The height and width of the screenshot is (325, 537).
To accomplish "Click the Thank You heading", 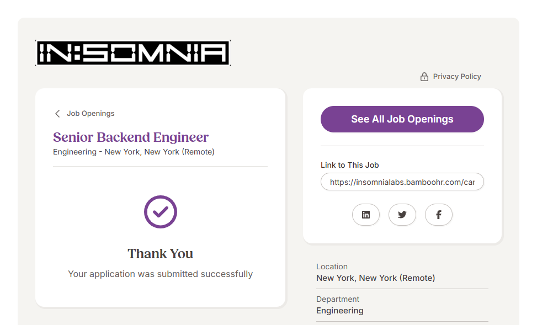I will 161,254.
